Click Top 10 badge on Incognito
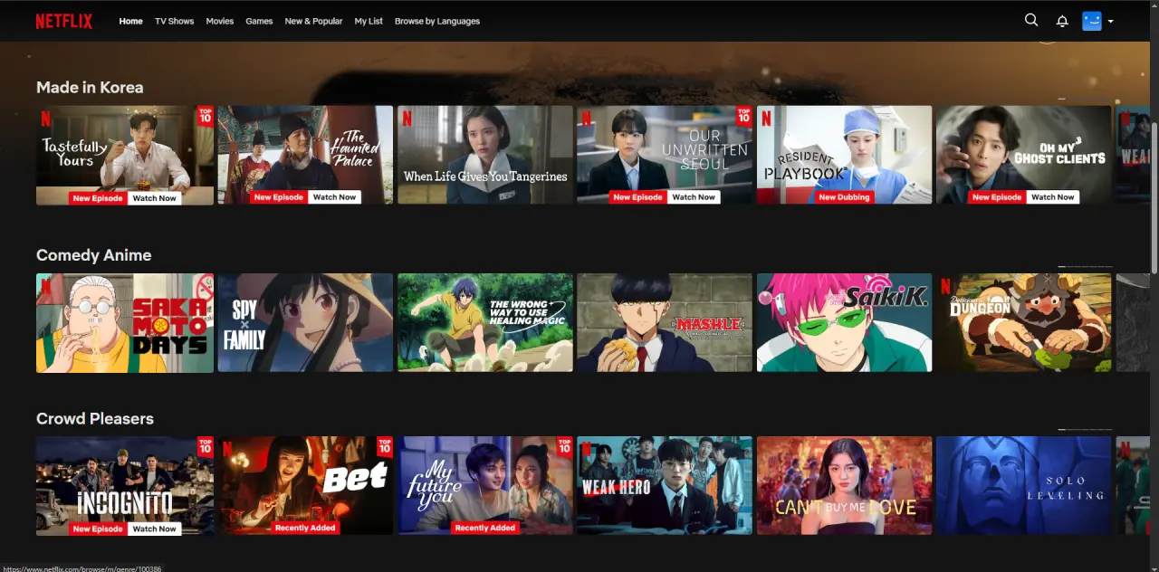 pyautogui.click(x=206, y=446)
